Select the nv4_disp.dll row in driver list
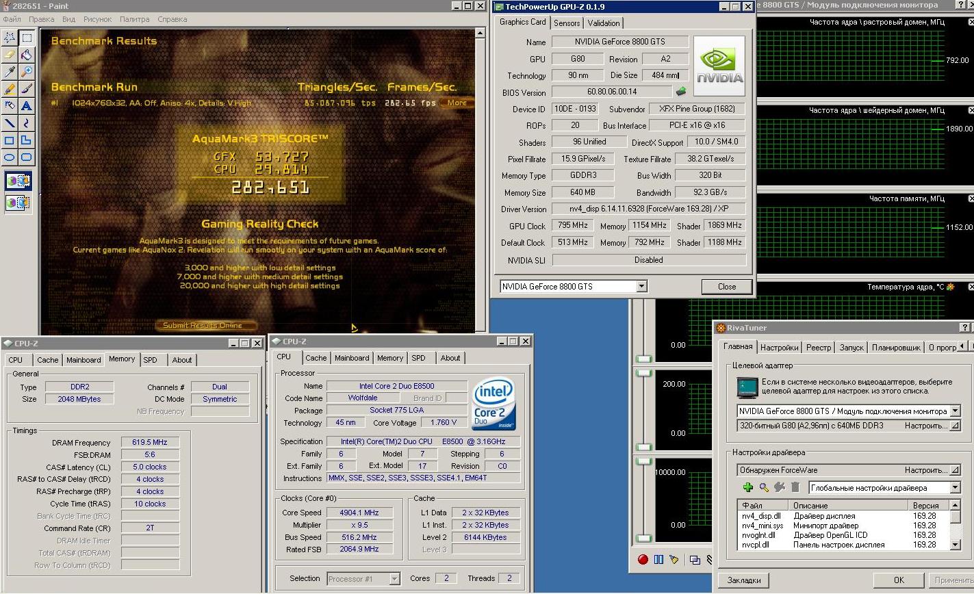The width and height of the screenshot is (974, 594). 843,516
